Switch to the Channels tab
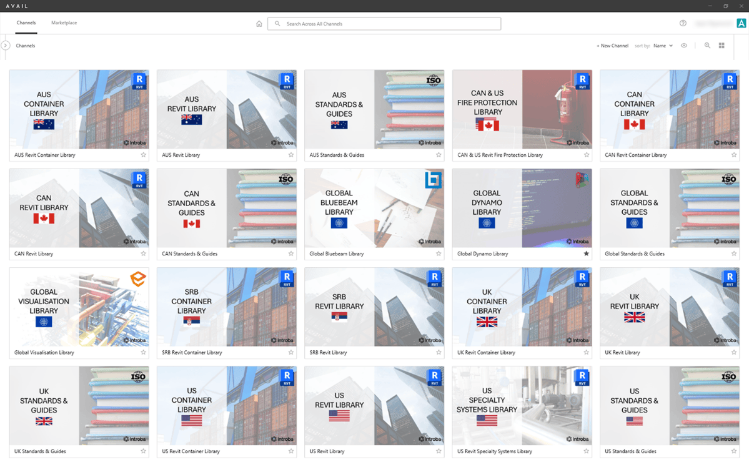This screenshot has height=467, width=749. click(x=26, y=23)
